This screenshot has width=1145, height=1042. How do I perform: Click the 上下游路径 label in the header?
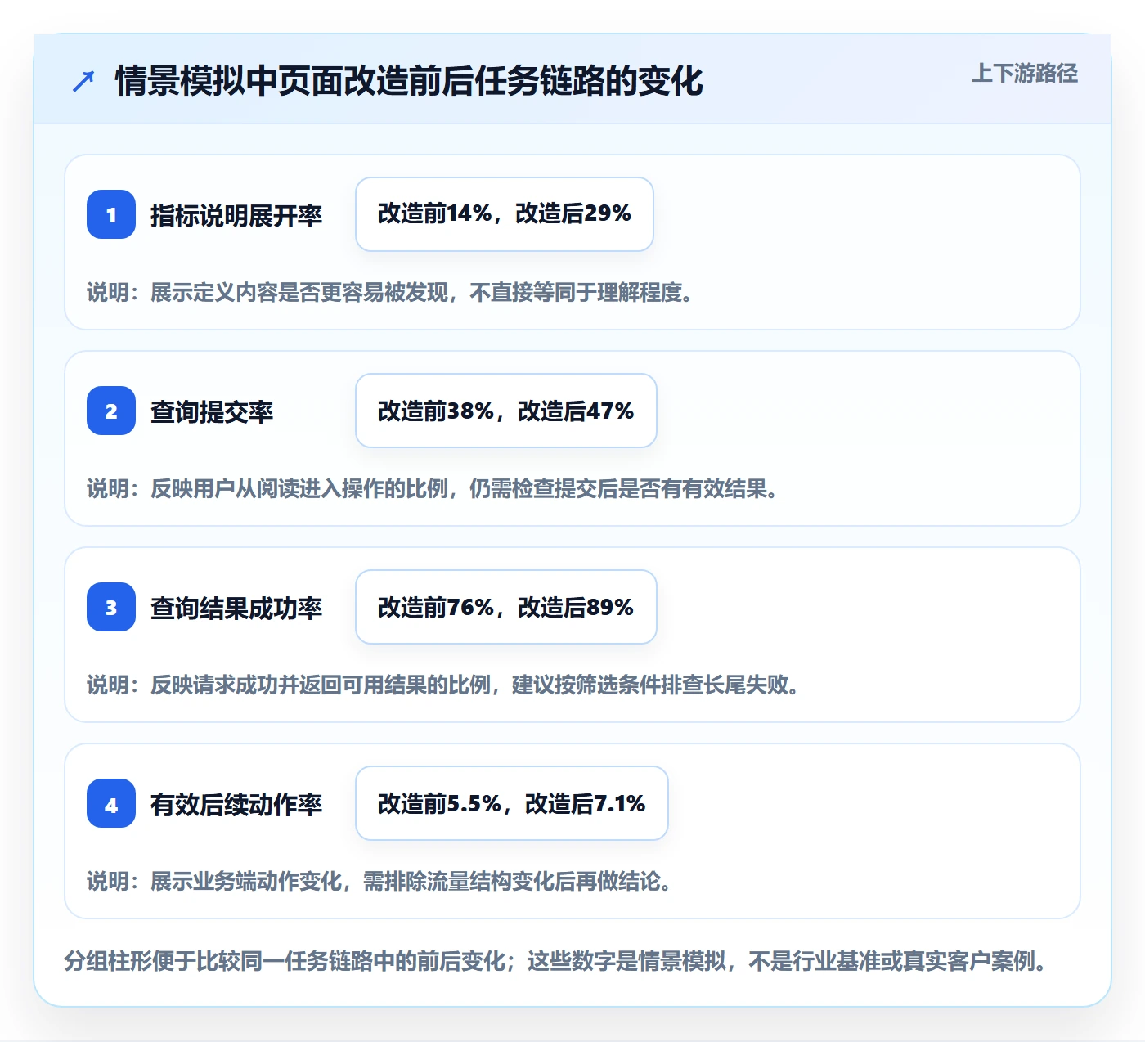click(1025, 74)
